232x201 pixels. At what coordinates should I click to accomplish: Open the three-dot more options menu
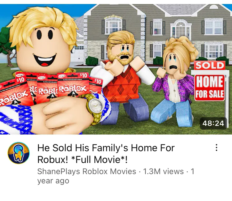pos(216,148)
